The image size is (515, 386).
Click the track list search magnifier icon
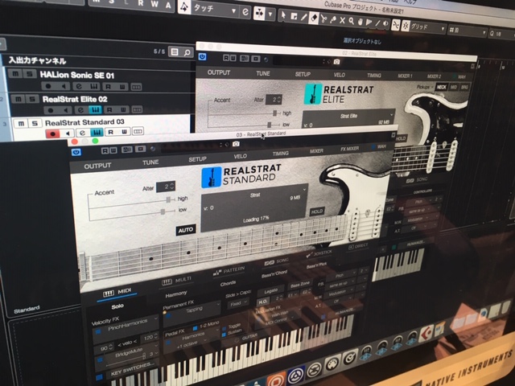[187, 52]
